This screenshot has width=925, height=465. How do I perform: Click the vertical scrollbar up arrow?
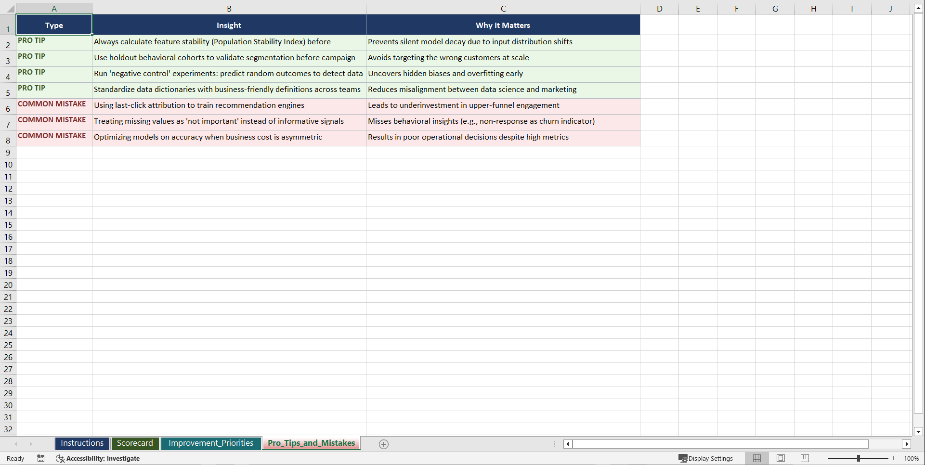pyautogui.click(x=918, y=8)
